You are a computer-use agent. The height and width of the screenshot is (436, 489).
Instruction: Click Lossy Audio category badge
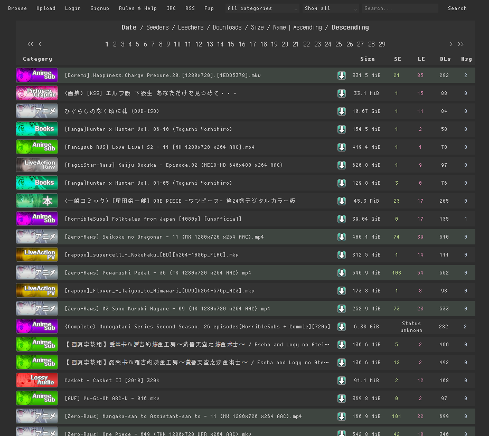point(37,380)
